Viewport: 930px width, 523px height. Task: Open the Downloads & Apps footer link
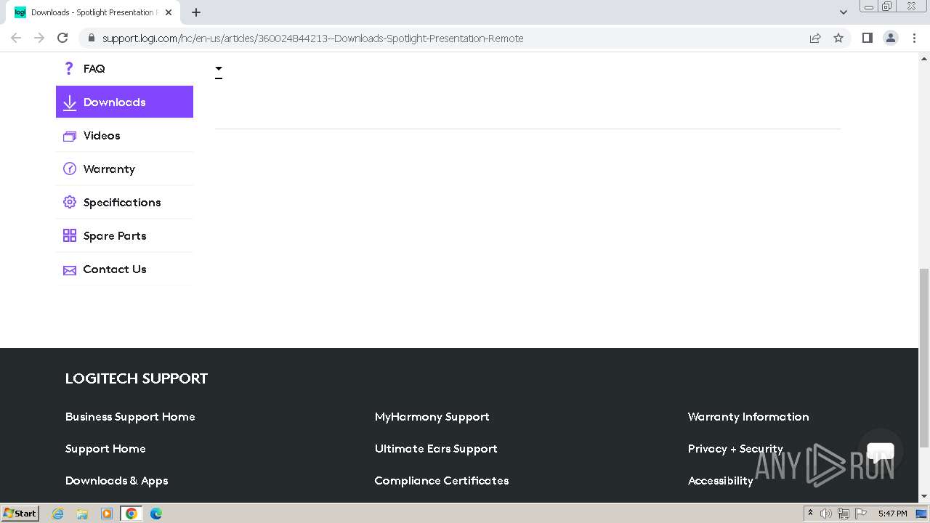coord(116,481)
